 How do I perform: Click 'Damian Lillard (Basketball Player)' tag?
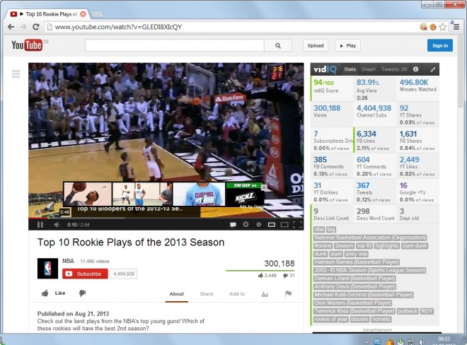coord(354,279)
